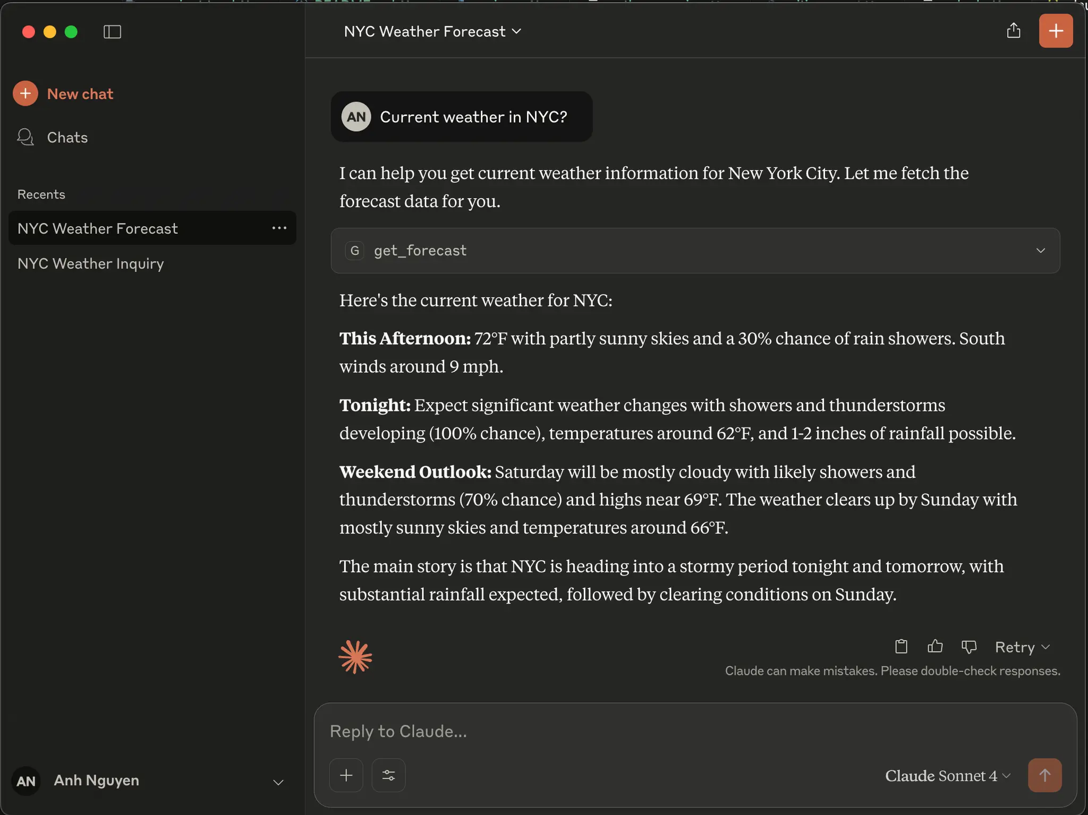Image resolution: width=1088 pixels, height=815 pixels.
Task: Click the Chats icon in the sidebar
Action: pyautogui.click(x=25, y=137)
